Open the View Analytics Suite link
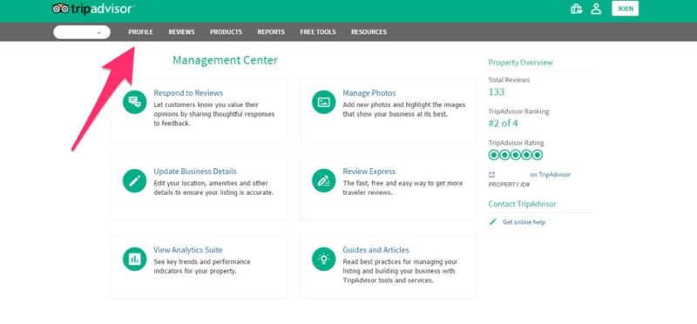 coord(188,250)
